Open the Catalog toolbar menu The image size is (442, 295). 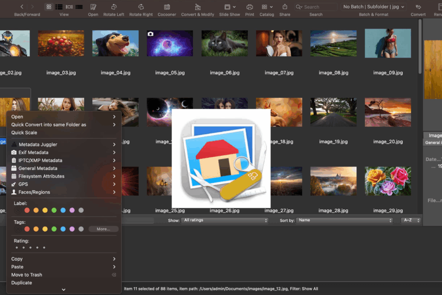pos(267,7)
